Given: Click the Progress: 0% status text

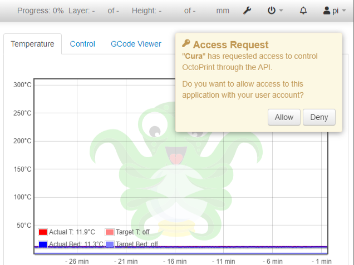Looking at the screenshot, I should [41, 11].
